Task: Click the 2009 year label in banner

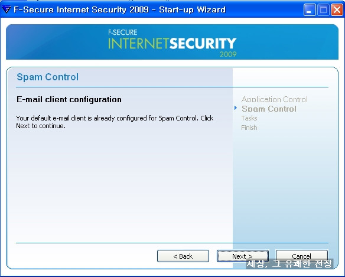Action: (228, 54)
